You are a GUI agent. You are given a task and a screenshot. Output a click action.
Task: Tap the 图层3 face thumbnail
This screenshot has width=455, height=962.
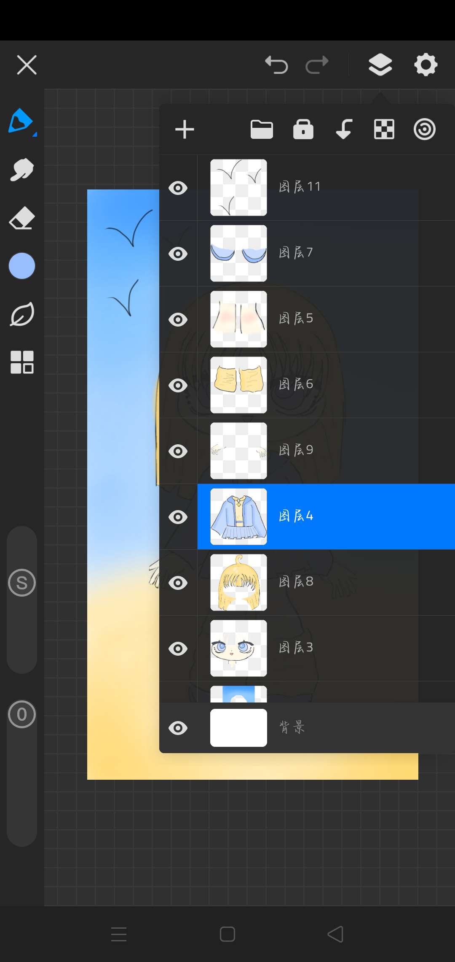238,648
